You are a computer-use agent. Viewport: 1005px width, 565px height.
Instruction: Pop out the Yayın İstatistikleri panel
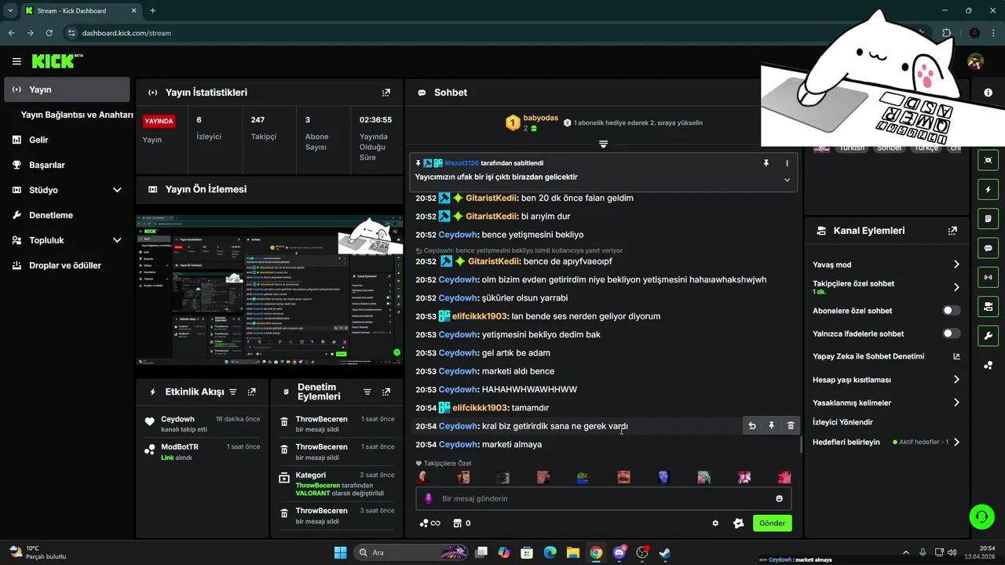click(386, 93)
